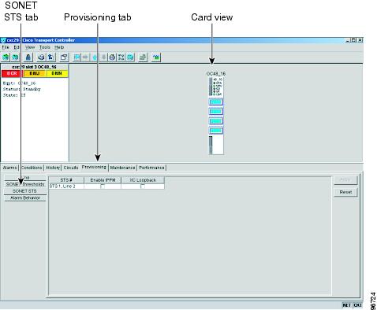Click the Reset button
This screenshot has width=377, height=310.
345,192
